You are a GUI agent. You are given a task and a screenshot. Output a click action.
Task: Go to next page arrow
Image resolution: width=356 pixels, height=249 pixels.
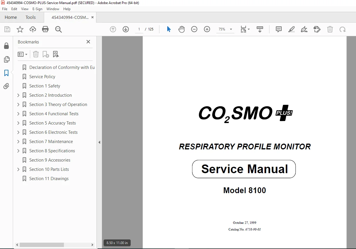point(126,29)
